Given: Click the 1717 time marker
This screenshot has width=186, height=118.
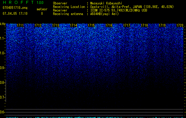Looking at the screenshot, I should pos(127,25).
